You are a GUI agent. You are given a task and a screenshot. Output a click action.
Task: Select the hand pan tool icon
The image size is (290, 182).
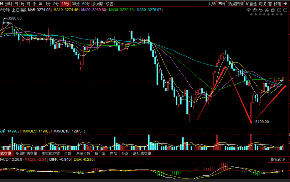[x=255, y=10]
